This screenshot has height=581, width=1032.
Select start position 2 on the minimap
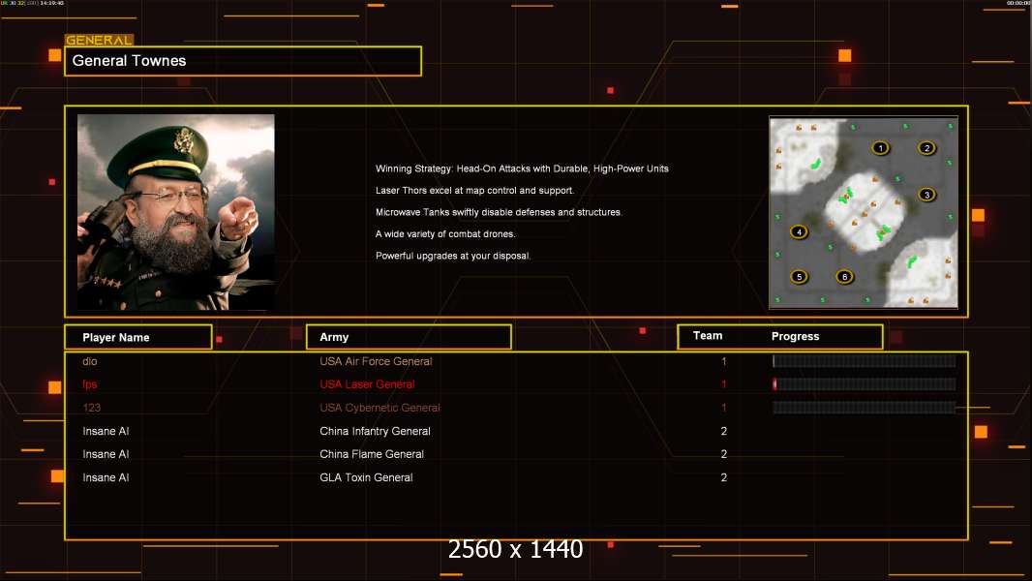click(926, 148)
